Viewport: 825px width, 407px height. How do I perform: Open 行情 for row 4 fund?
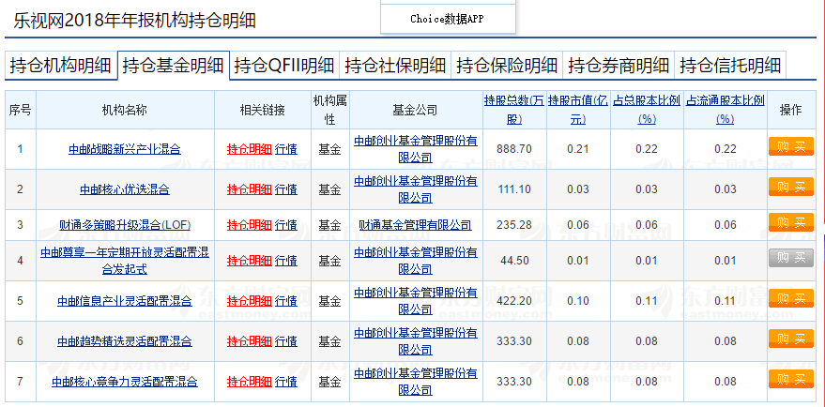point(285,261)
